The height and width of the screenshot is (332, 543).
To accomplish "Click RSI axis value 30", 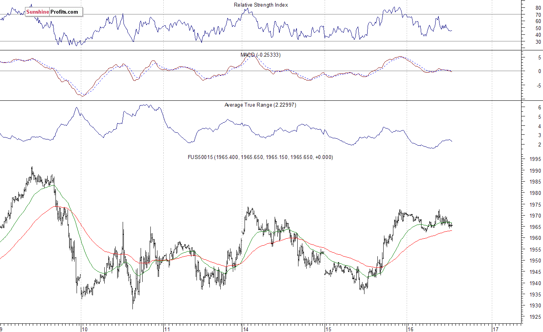I will [x=538, y=41].
